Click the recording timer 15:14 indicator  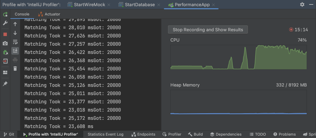(x=298, y=30)
